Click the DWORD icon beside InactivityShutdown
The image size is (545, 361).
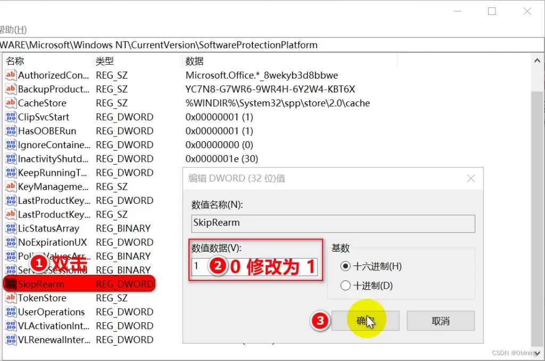(x=10, y=159)
